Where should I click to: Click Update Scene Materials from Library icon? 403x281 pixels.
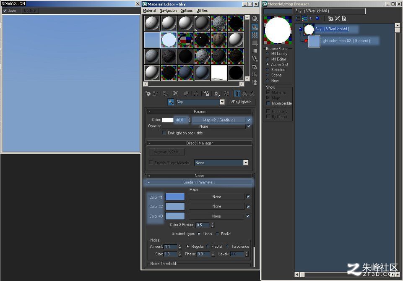(331, 18)
